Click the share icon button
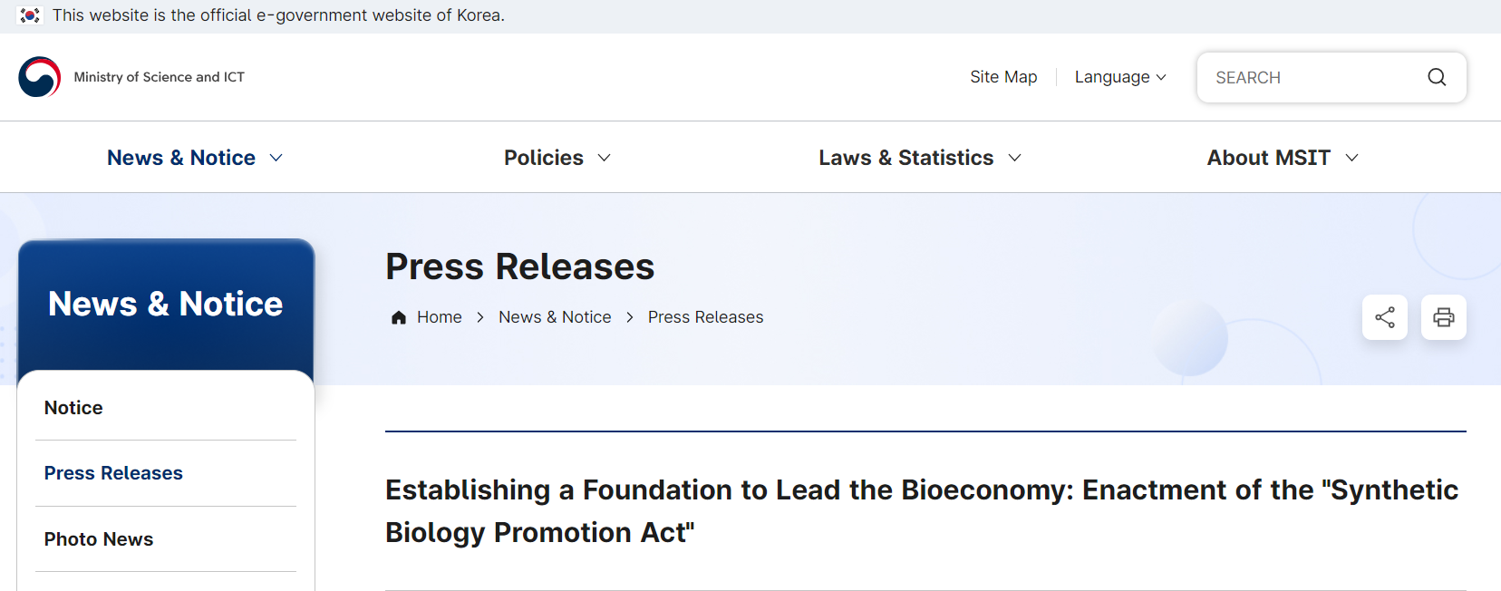 coord(1384,317)
